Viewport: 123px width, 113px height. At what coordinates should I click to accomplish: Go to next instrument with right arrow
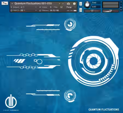coord(63,4)
